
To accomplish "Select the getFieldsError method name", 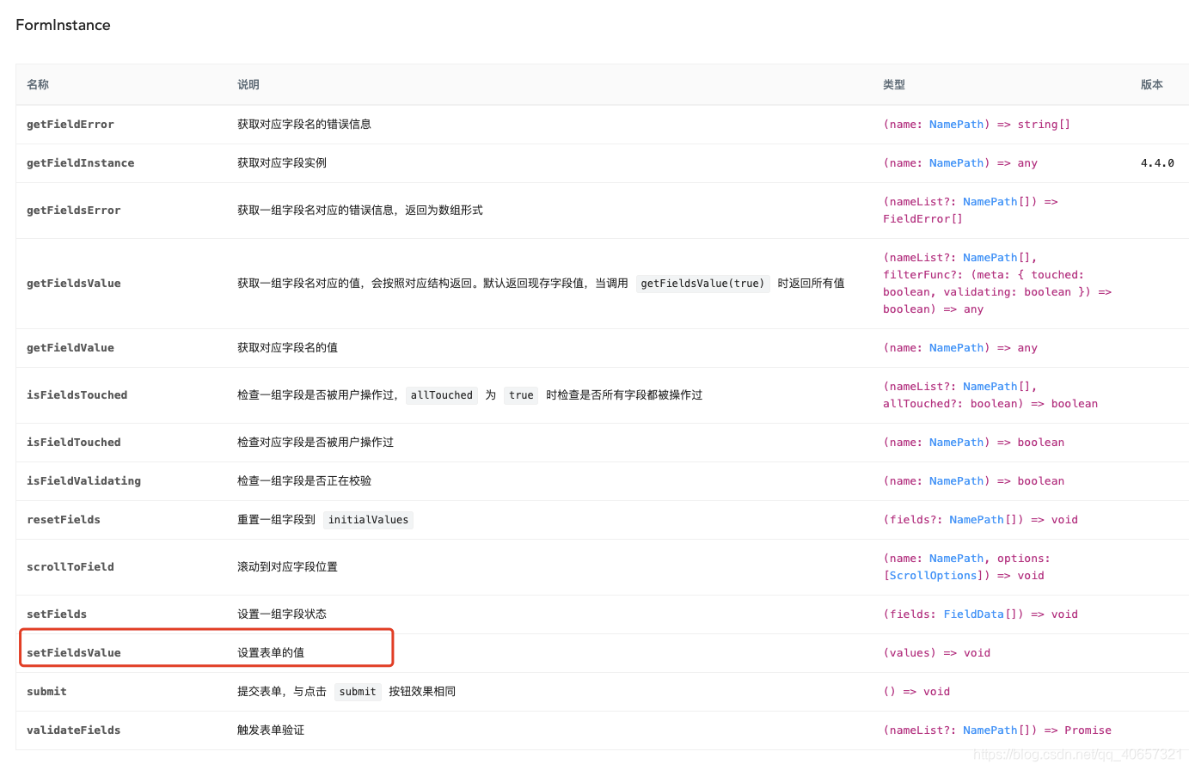I will 74,211.
